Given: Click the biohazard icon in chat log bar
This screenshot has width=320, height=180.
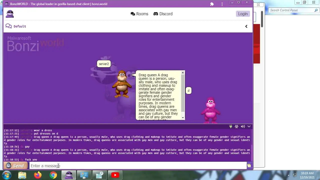Looking at the screenshot, I should tap(236, 126).
